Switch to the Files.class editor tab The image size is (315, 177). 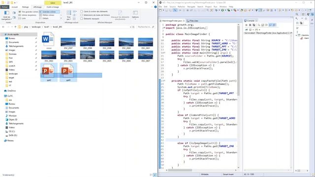(x=192, y=21)
